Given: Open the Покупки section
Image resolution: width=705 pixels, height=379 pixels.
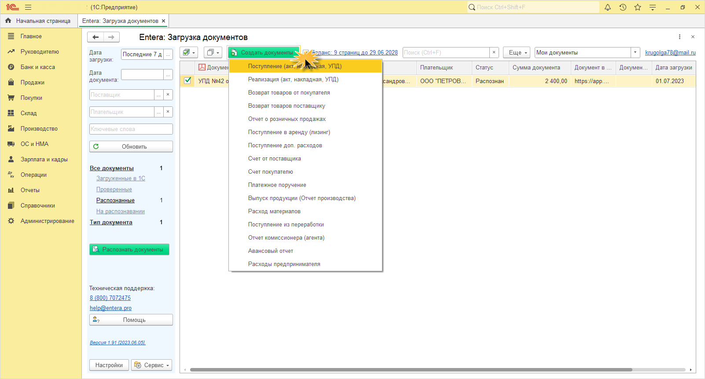Looking at the screenshot, I should pyautogui.click(x=31, y=98).
